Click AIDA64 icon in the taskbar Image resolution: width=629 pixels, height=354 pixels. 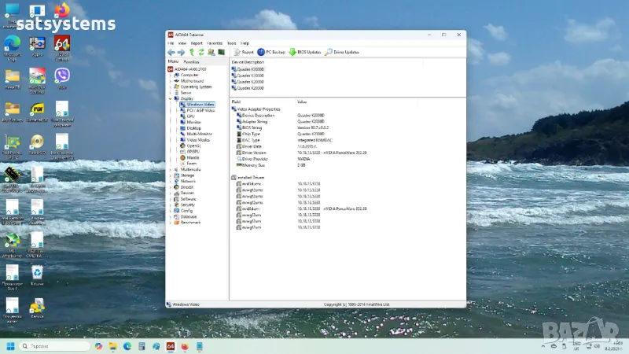(x=171, y=346)
